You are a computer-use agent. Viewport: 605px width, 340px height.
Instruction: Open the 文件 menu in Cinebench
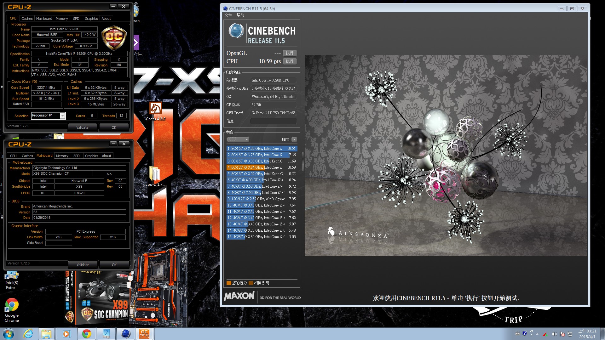pos(228,15)
